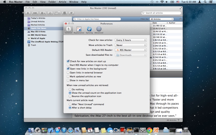
Task: Enable Start RSS Master when I login
Action: click(x=68, y=65)
